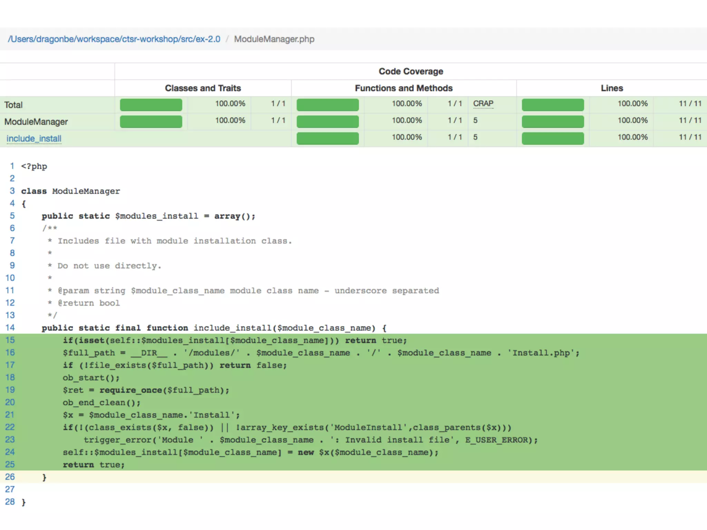Viewport: 707px width, 530px height.
Task: Click line number 26 anchor
Action: tap(10, 477)
